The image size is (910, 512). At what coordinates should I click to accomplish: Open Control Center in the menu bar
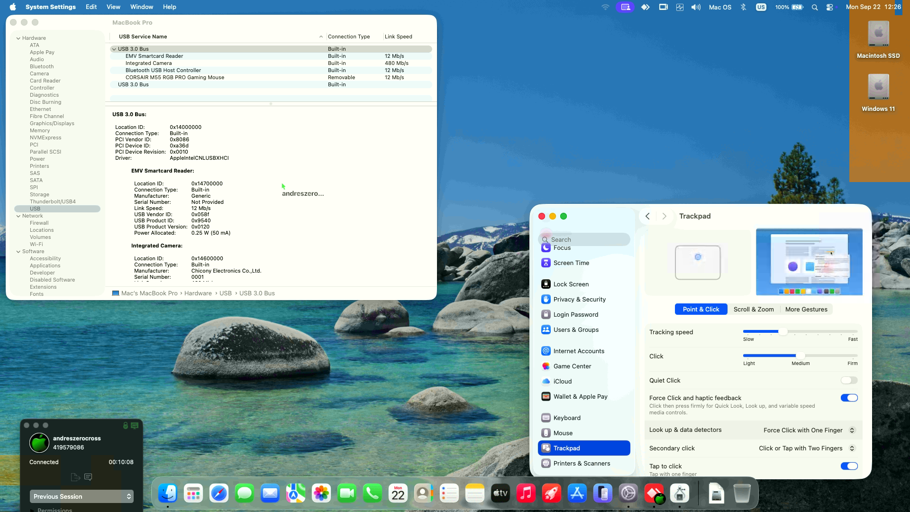click(x=830, y=7)
